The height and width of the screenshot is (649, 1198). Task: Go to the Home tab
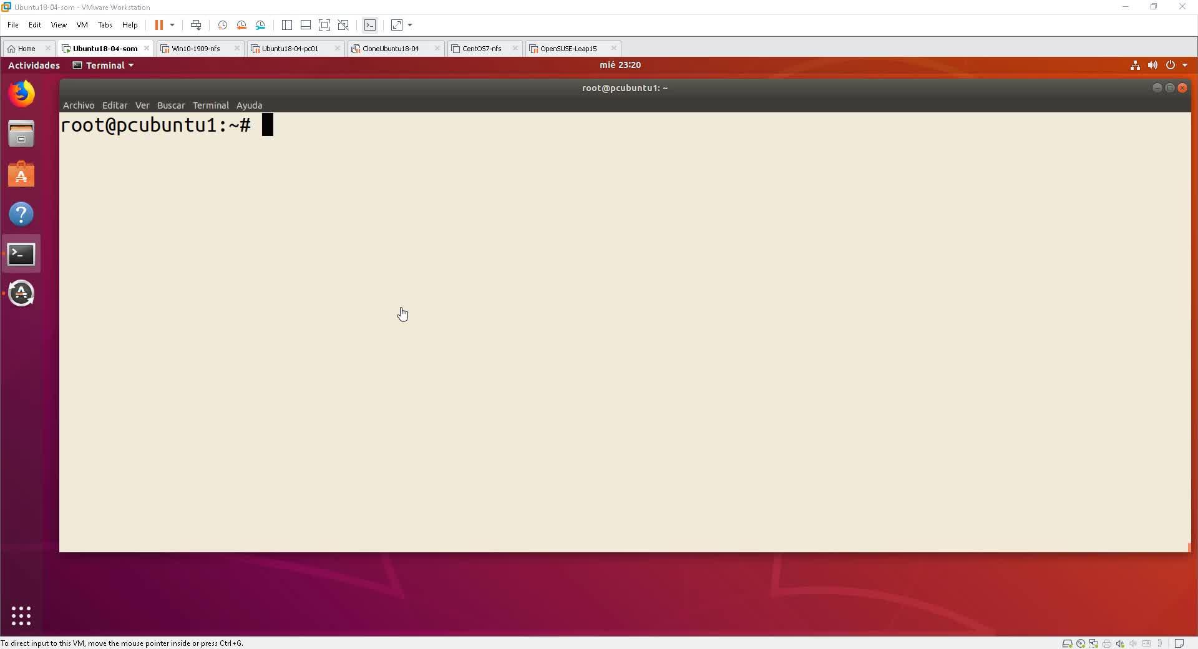[26, 49]
